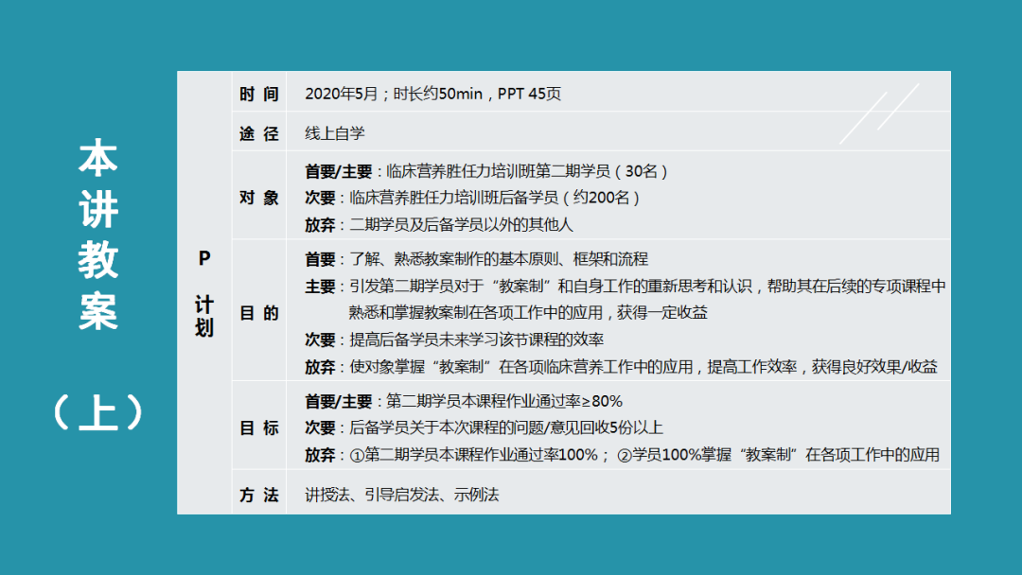Select the 线上自学 cell text
Screen dimensions: 1022x575
tap(335, 133)
